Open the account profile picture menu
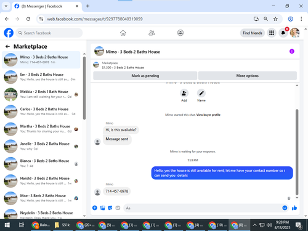 294,33
